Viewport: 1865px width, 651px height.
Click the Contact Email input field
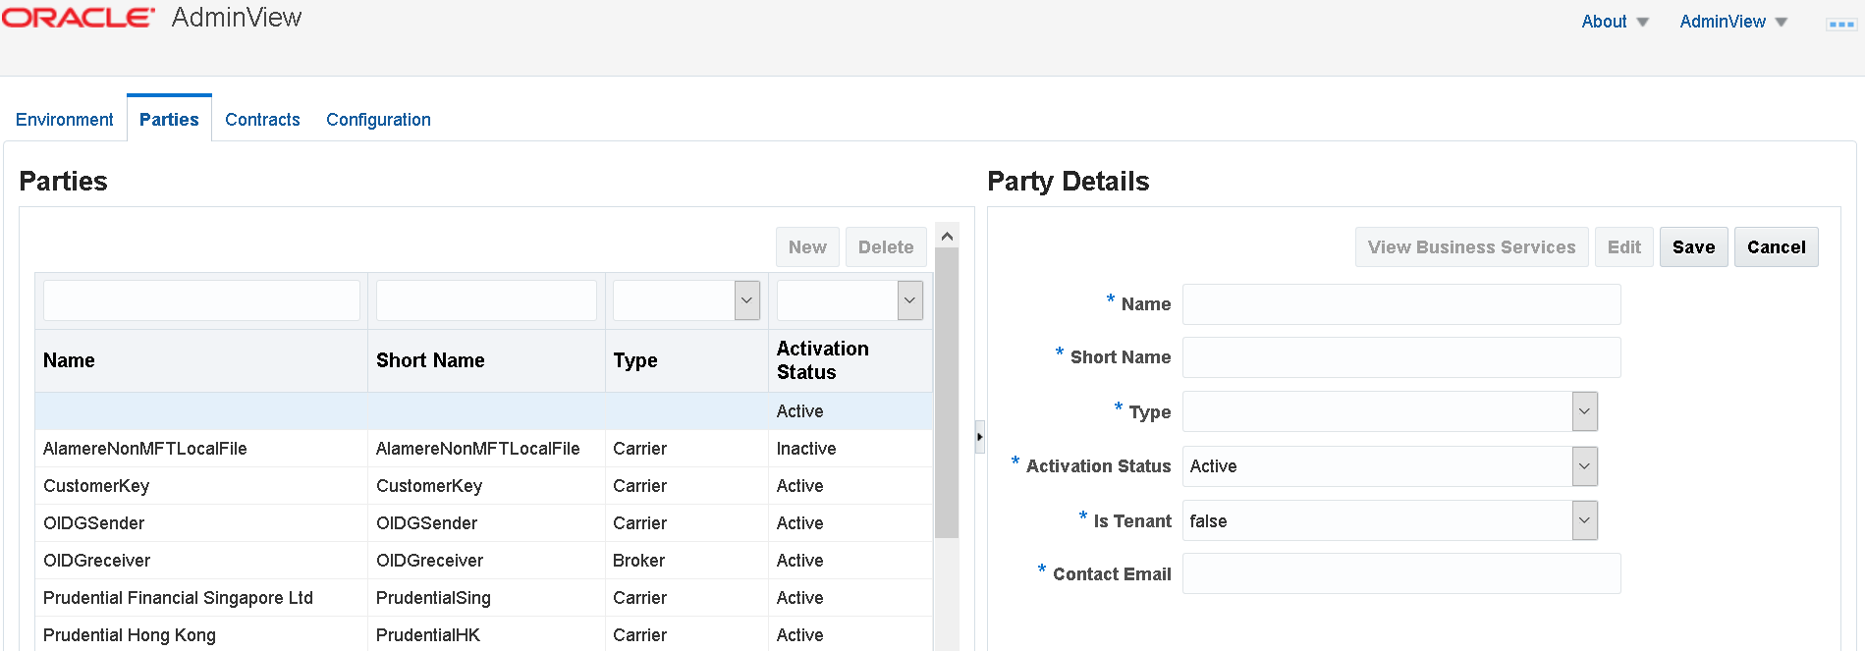1400,573
